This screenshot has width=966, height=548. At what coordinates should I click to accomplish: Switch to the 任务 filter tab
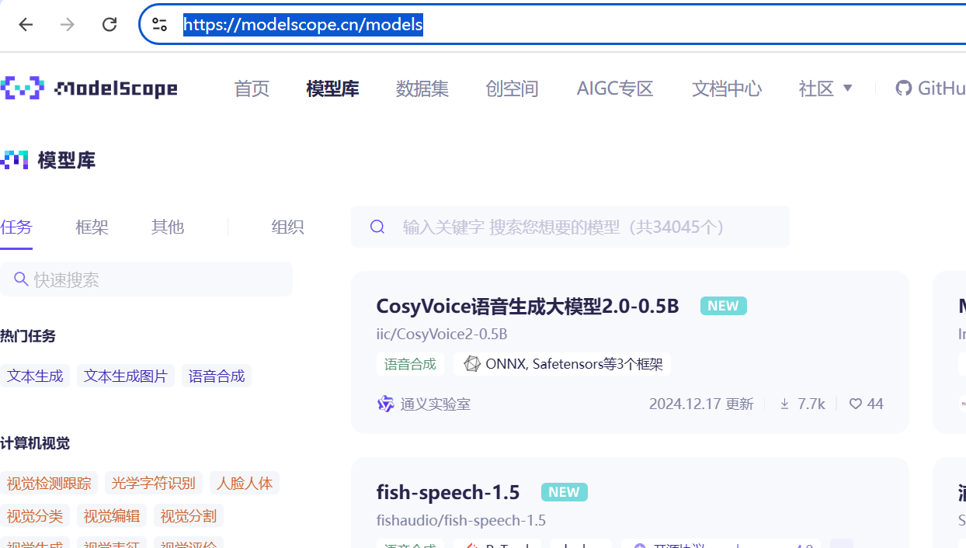(x=16, y=227)
